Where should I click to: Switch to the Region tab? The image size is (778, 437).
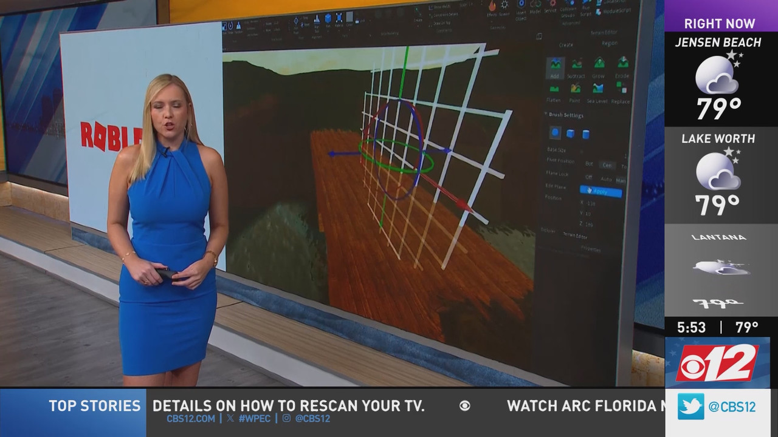pyautogui.click(x=610, y=43)
